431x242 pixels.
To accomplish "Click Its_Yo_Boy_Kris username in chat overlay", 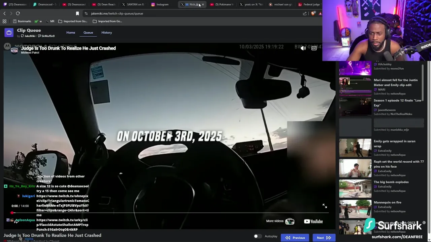I will (22, 186).
